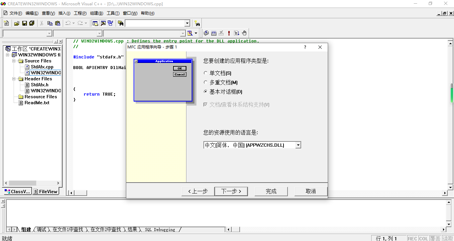This screenshot has width=454, height=241.
Task: Click the Redo arrow icon
Action: [80, 23]
